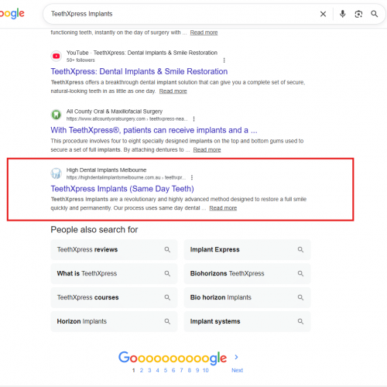Open TeethXpress Implants (Same Day Teeth) link
This screenshot has width=387, height=387.
(122, 189)
